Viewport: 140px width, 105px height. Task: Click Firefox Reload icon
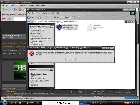[x=15, y=9]
